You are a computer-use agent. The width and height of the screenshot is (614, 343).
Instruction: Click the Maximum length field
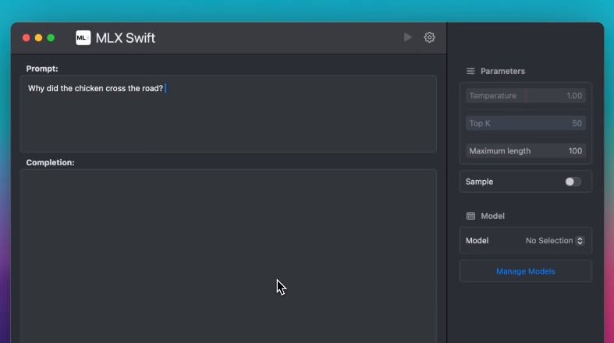[525, 151]
